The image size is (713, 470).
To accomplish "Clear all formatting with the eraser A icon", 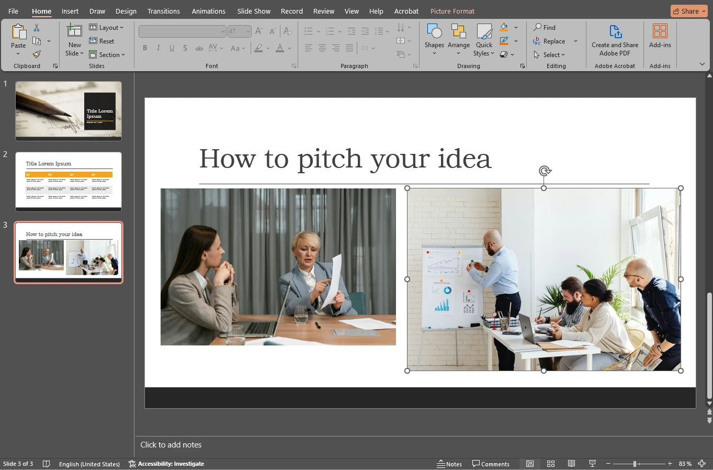I will [x=287, y=31].
